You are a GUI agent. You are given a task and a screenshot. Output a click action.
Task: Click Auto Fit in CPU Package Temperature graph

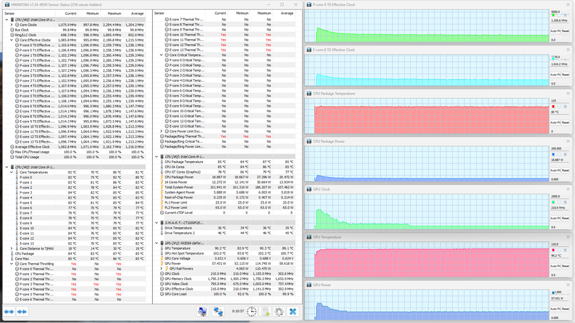[554, 123]
